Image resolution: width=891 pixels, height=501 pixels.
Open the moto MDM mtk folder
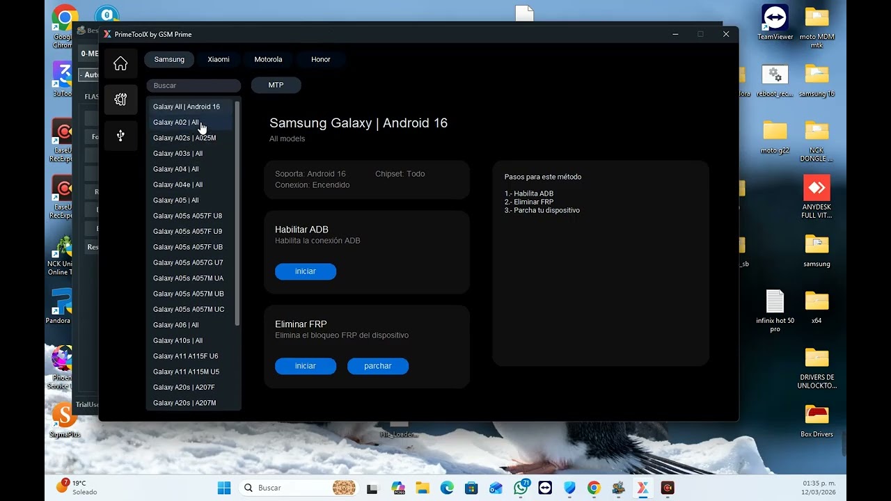[x=817, y=26]
